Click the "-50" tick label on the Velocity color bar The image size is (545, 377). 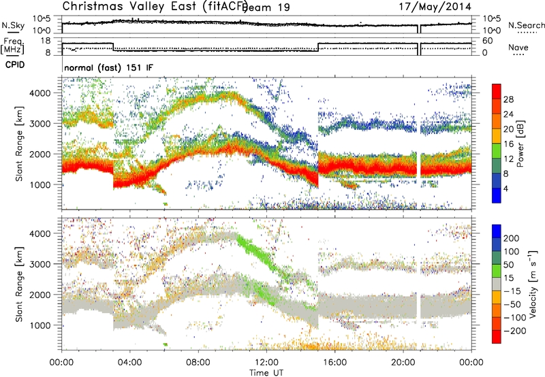(512, 304)
